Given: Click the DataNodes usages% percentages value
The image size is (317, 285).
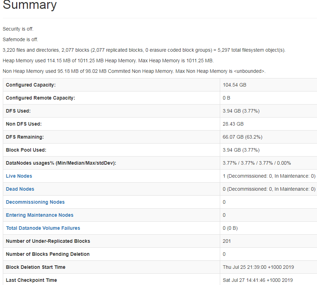Looking at the screenshot, I should [257, 163].
